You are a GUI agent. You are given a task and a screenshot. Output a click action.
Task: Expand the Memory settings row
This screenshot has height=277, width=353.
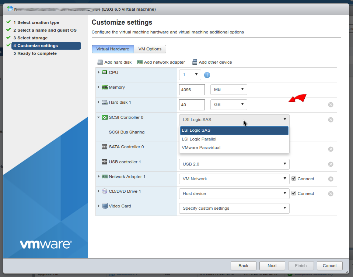coord(99,87)
